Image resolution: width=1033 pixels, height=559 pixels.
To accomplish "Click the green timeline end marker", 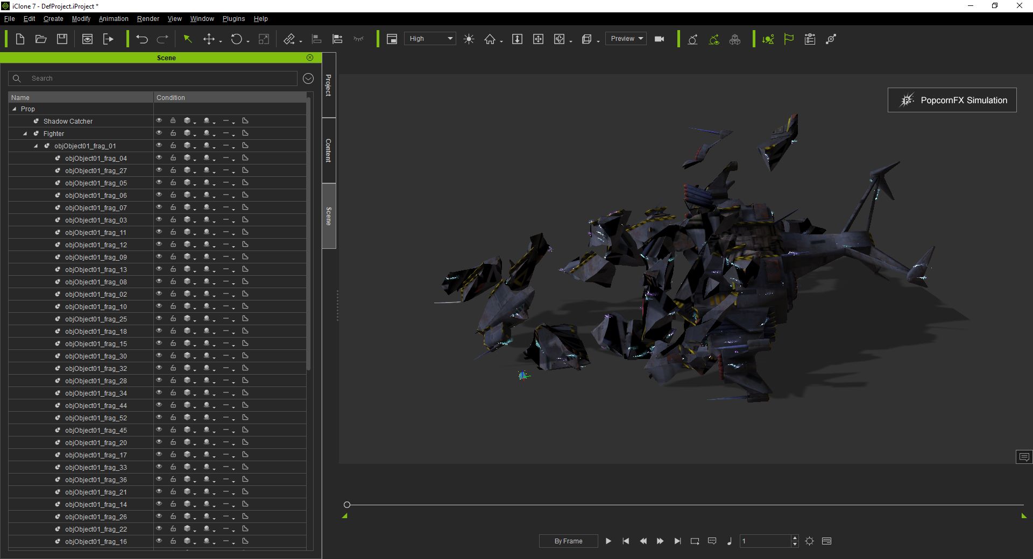I will (x=1024, y=516).
